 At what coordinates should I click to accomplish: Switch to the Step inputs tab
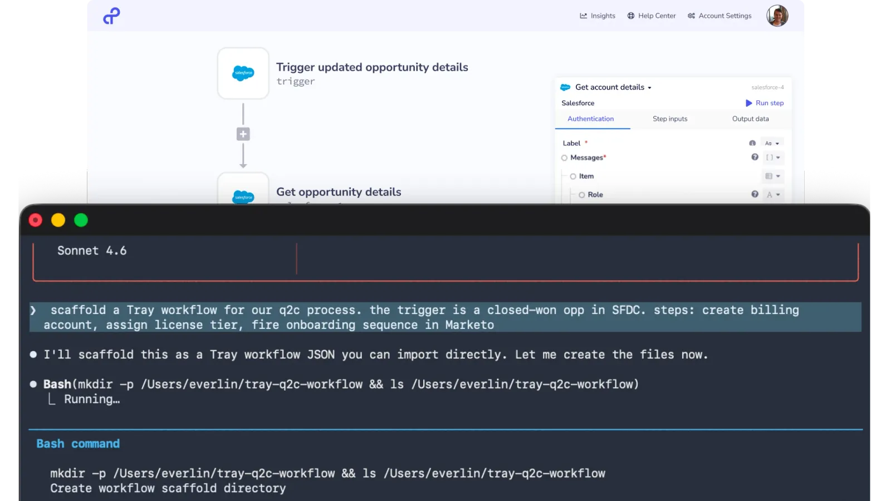click(670, 119)
